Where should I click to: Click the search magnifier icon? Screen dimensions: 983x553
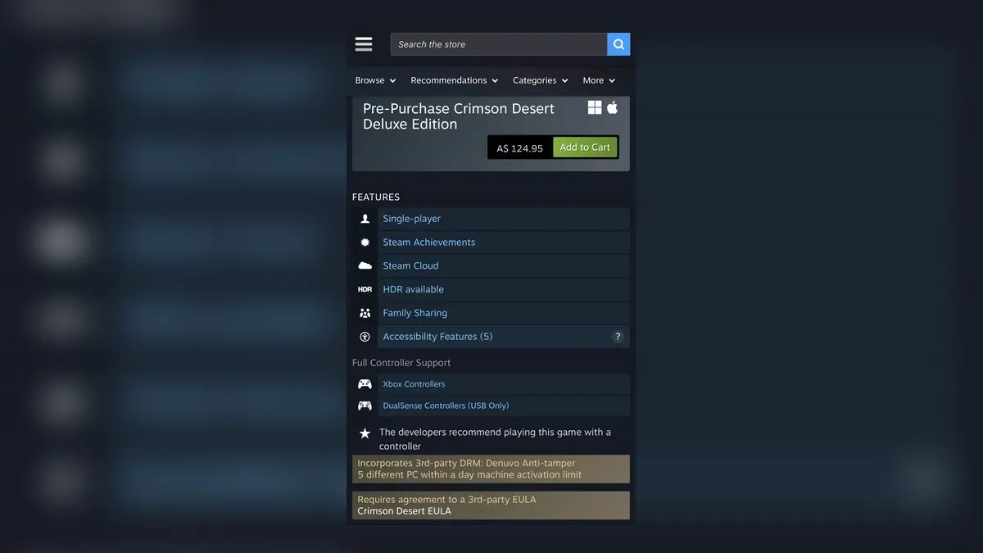pos(618,43)
